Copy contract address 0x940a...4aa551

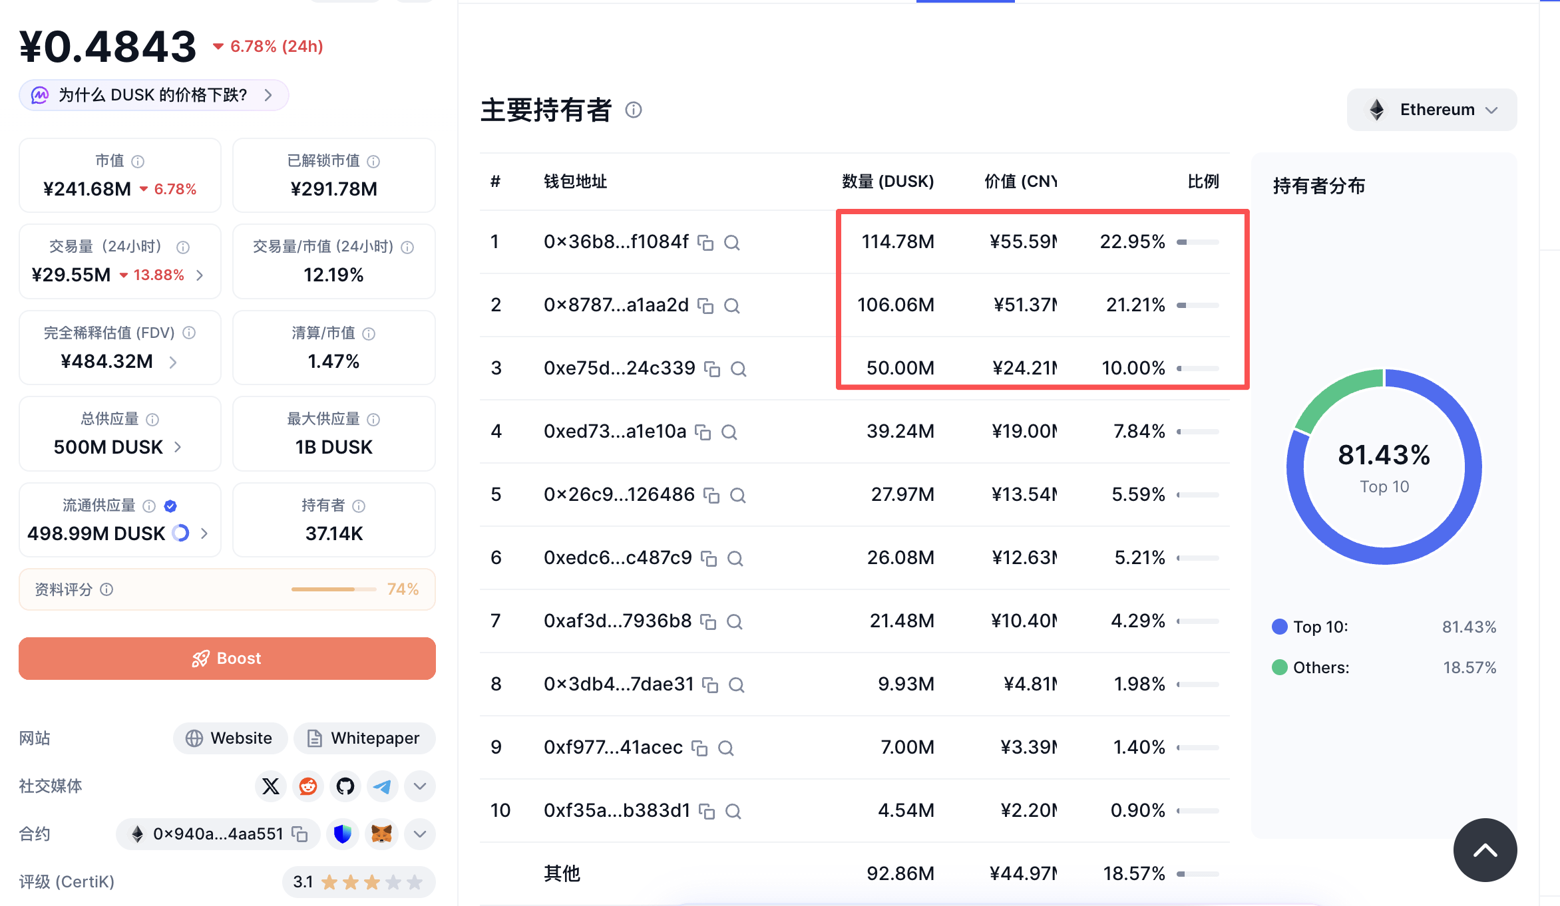(x=300, y=834)
